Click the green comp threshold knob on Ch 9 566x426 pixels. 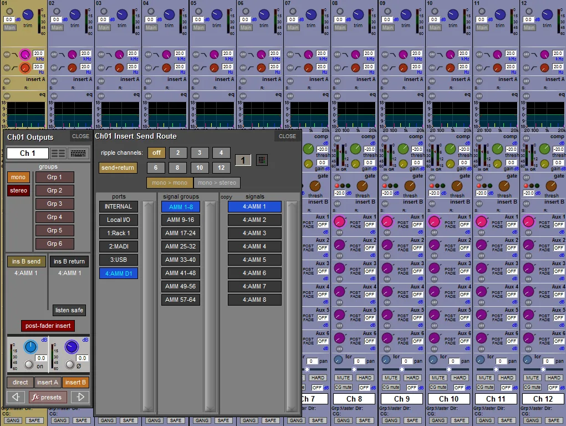(x=403, y=149)
